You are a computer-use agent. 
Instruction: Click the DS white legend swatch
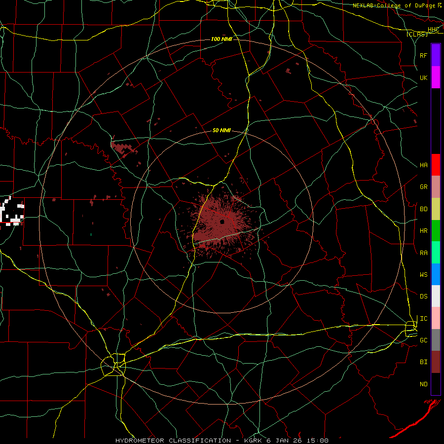436,296
